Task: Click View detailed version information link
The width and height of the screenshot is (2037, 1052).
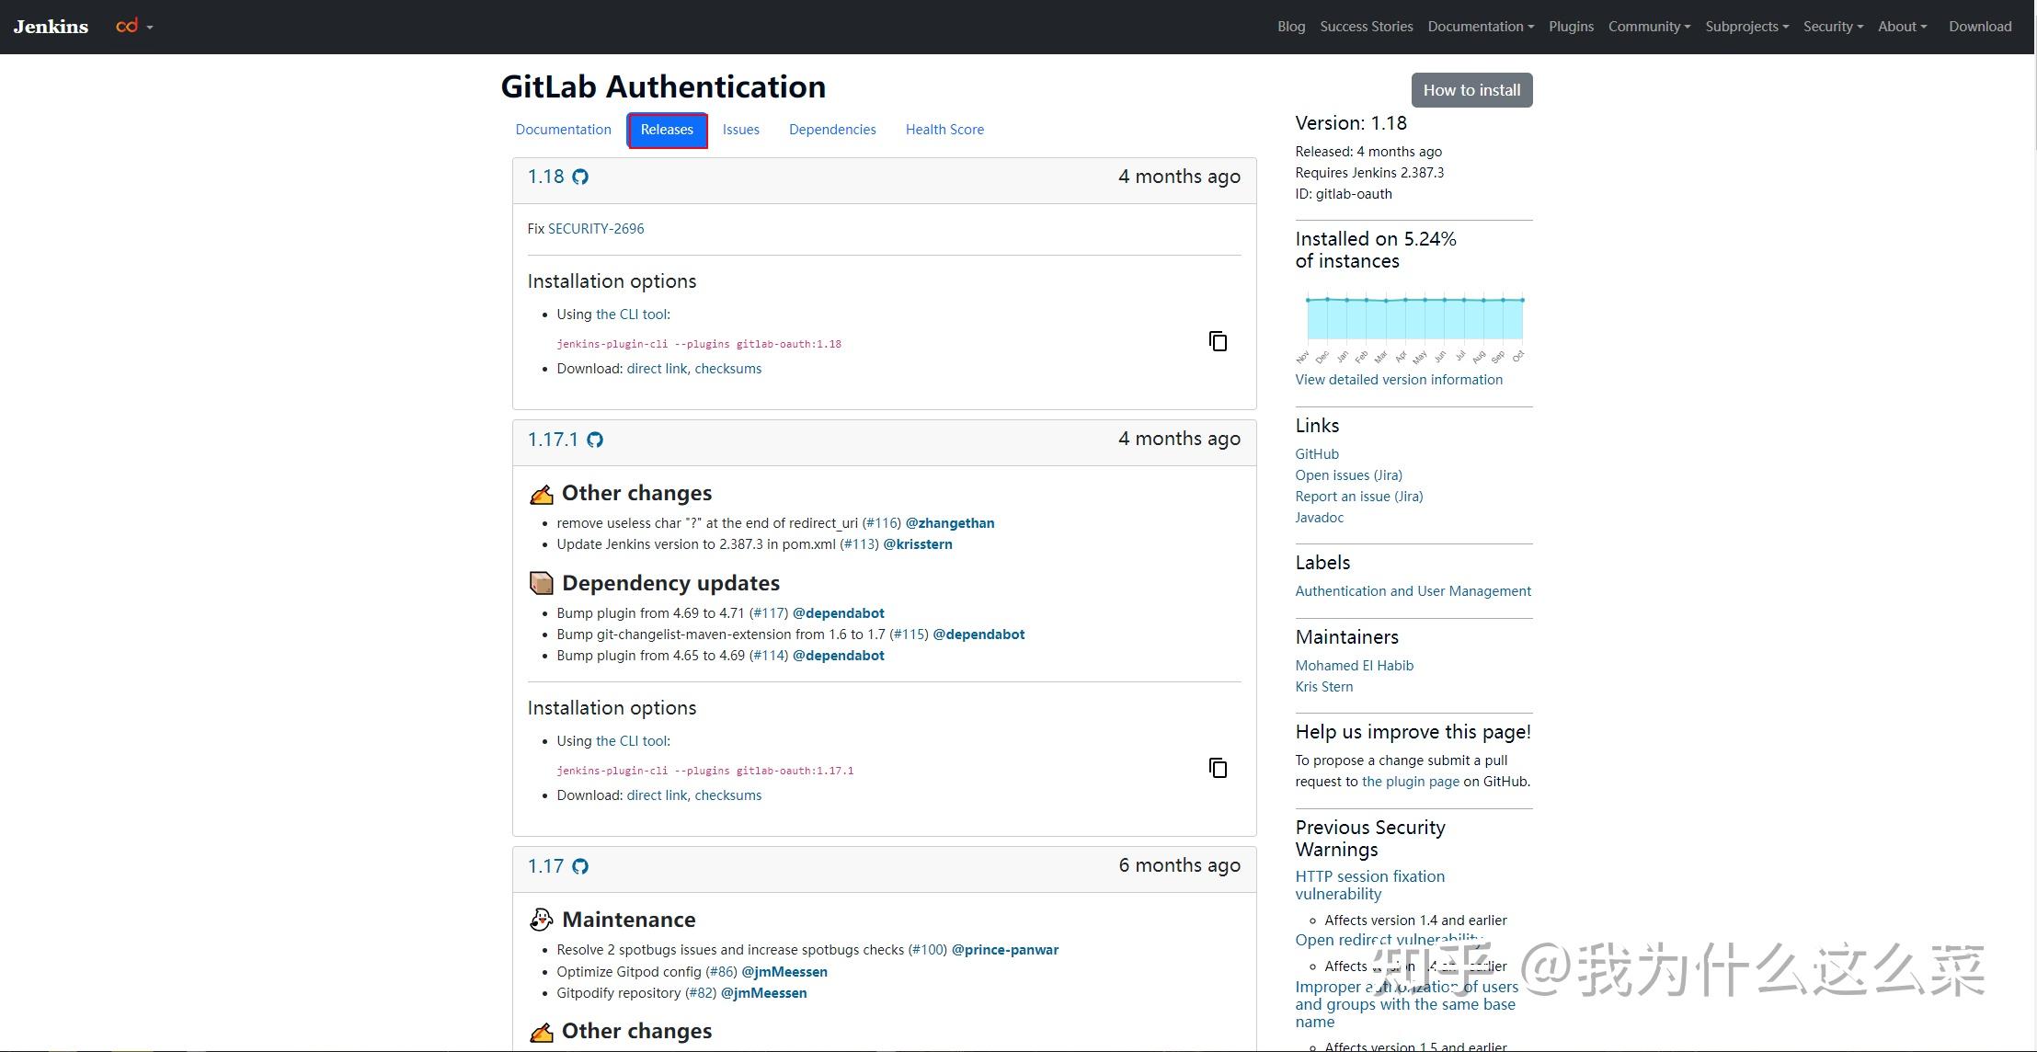Action: (x=1398, y=380)
